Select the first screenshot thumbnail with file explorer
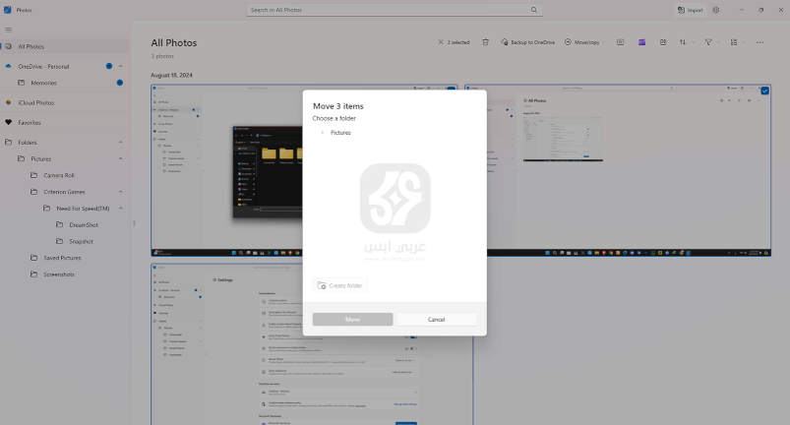Screen dimensions: 790x425 tap(226, 170)
